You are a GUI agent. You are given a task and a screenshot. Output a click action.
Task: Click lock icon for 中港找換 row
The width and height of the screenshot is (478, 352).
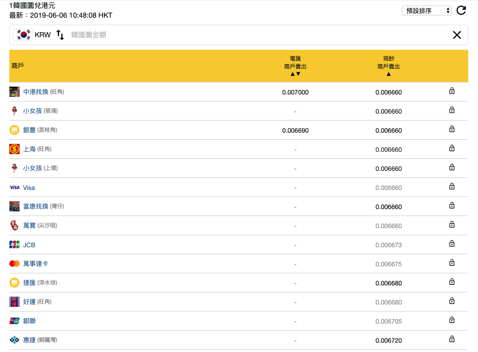[x=452, y=91]
